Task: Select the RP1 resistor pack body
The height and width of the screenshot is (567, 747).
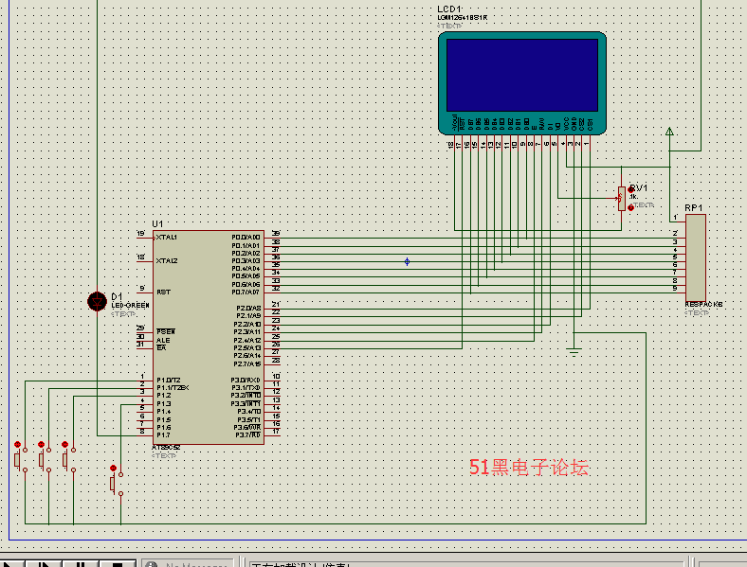Action: point(696,257)
